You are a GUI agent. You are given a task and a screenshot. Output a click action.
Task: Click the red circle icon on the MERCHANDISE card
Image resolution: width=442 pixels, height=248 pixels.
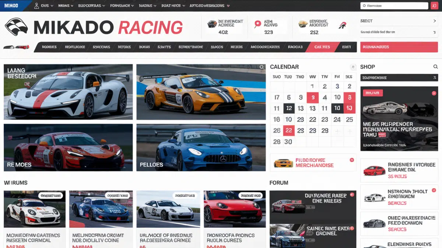point(351,160)
